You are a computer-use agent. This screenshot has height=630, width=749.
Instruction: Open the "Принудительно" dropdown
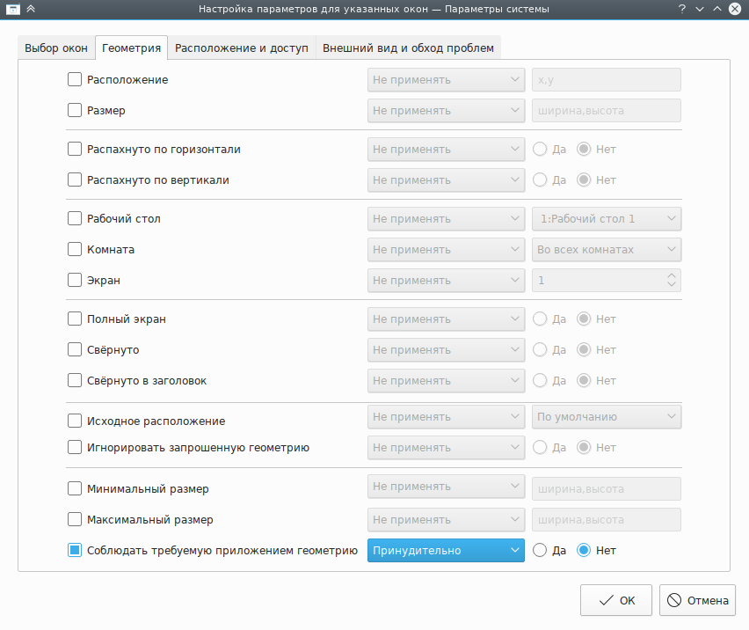click(446, 551)
